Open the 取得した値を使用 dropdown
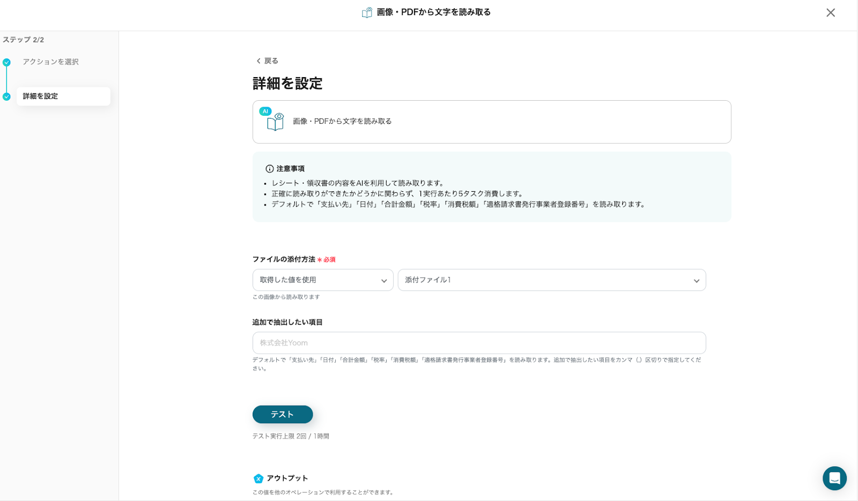 click(323, 280)
